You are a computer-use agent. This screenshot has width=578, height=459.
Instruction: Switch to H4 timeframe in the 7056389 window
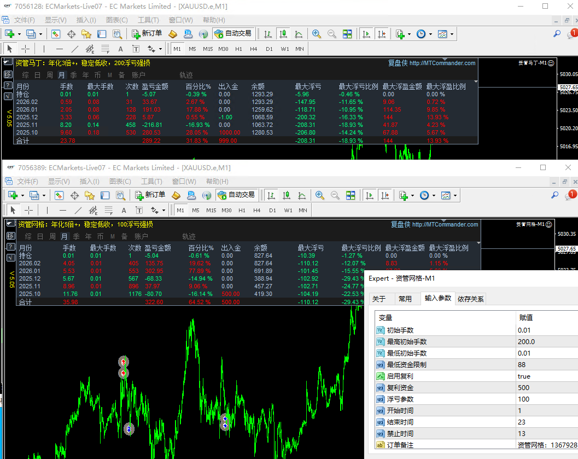click(257, 210)
